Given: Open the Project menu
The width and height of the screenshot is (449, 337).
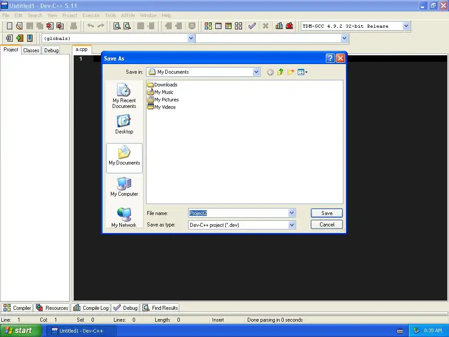Looking at the screenshot, I should click(x=70, y=15).
